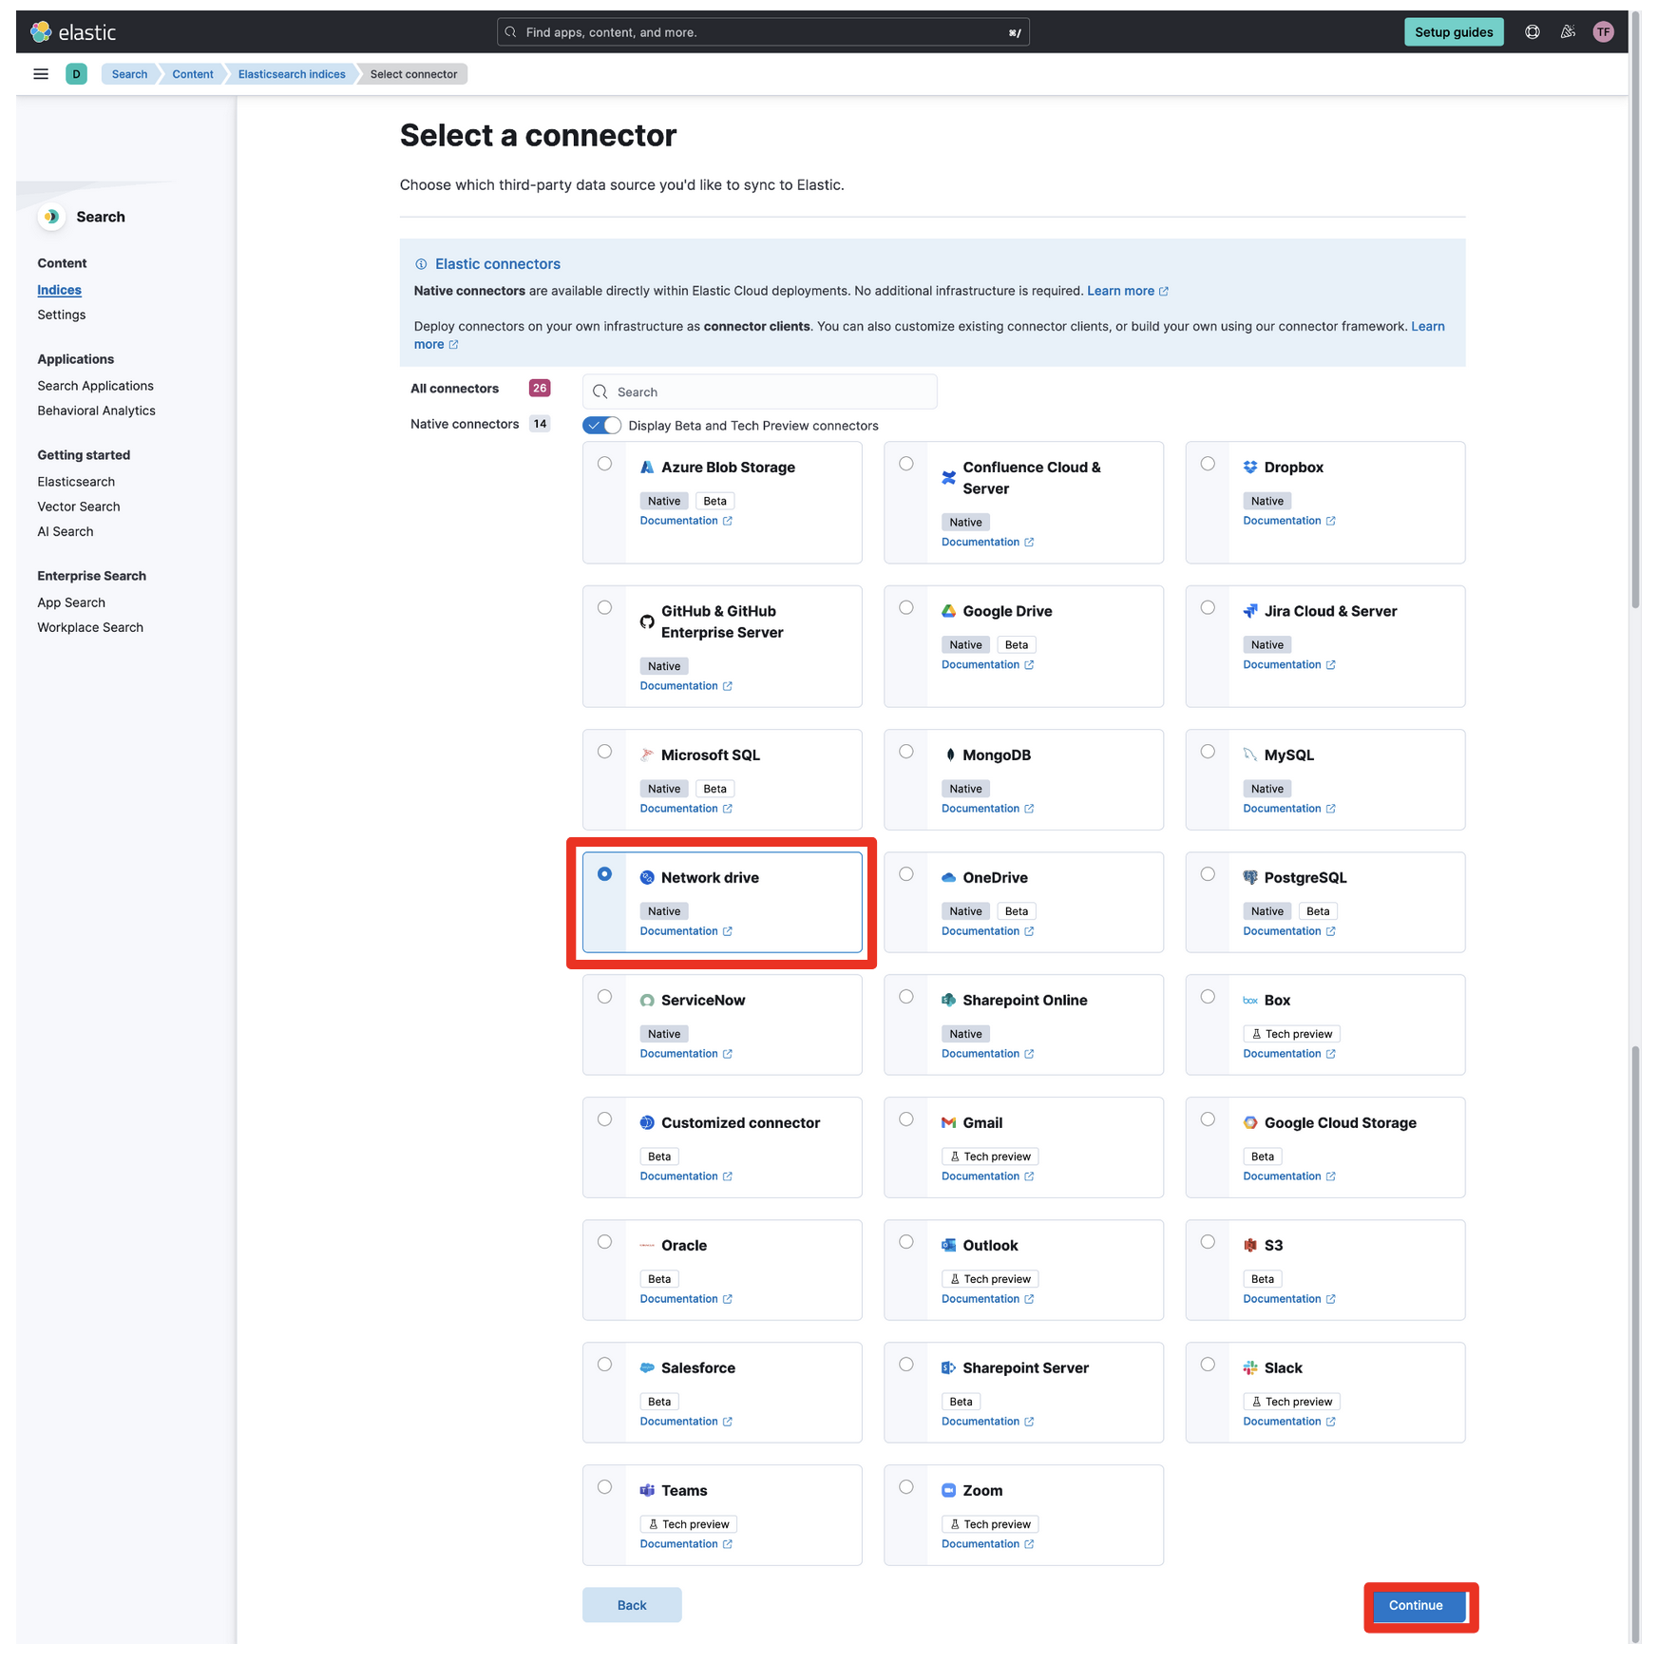Open Behavioral Analytics in the sidebar

click(x=96, y=411)
